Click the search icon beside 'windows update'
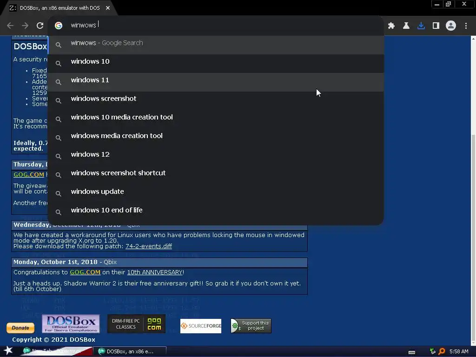This screenshot has width=476, height=357. pos(59,194)
